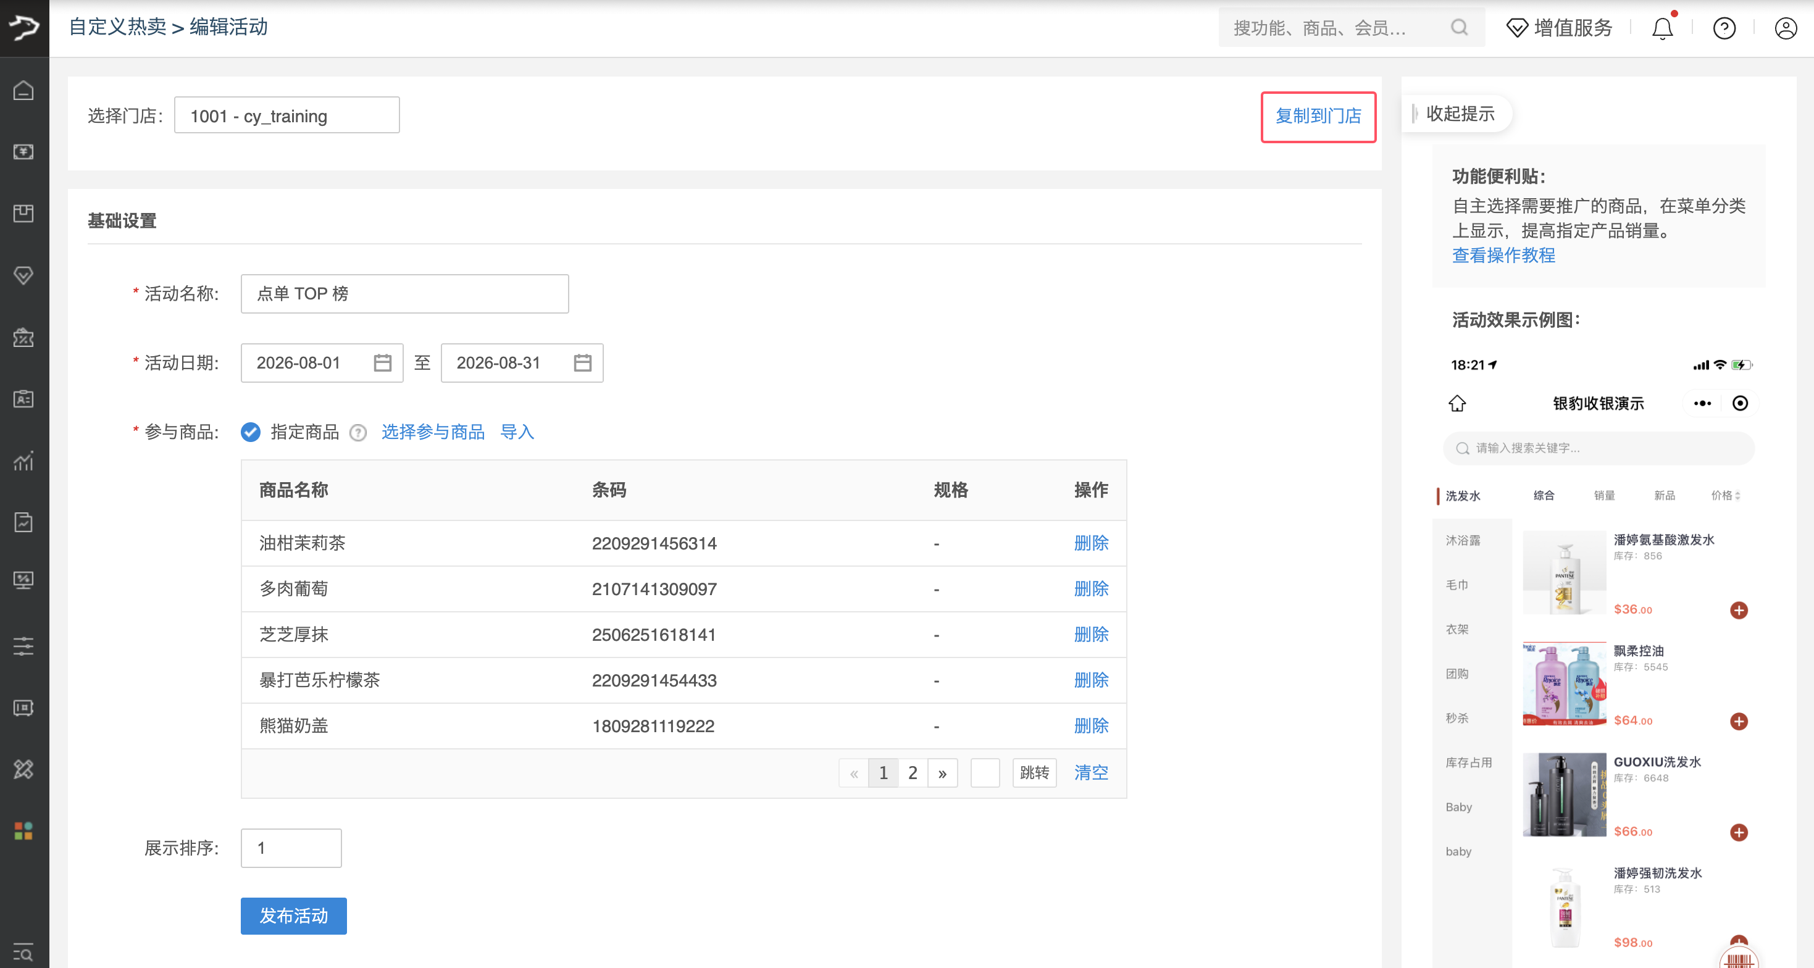This screenshot has height=968, width=1814.
Task: Open the 选择门店 store dropdown
Action: 286,115
